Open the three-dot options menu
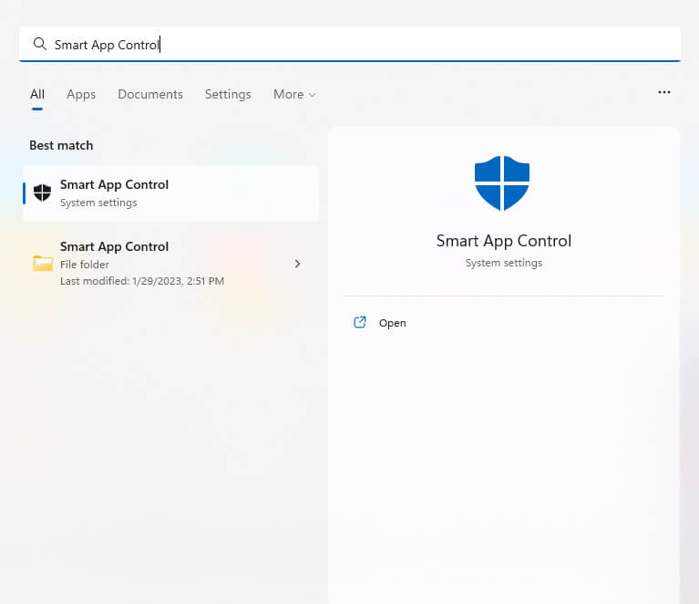 tap(664, 92)
